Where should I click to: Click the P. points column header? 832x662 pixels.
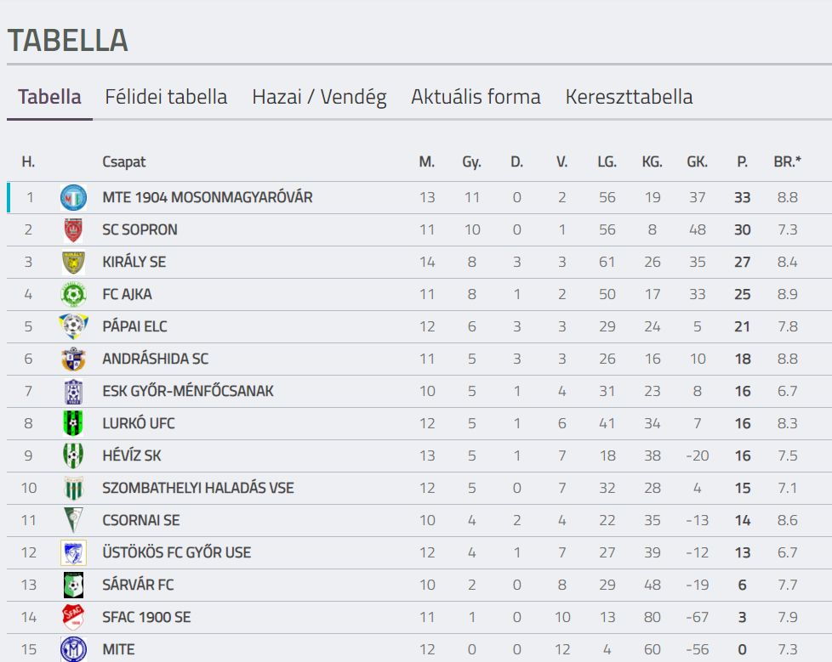[x=743, y=161]
